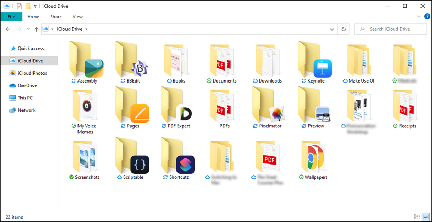
Task: Click the Search iCloud Drive box
Action: click(390, 29)
